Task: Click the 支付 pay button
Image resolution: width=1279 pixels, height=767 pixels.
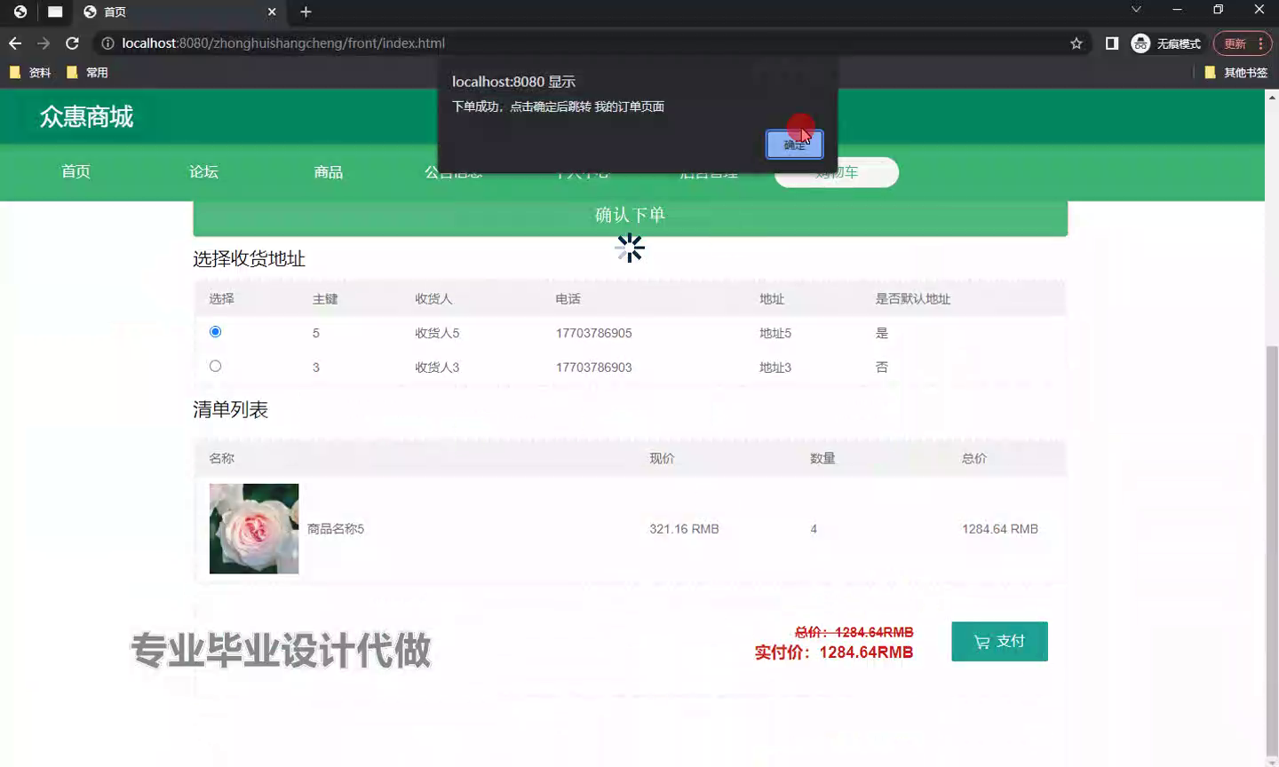Action: click(999, 641)
